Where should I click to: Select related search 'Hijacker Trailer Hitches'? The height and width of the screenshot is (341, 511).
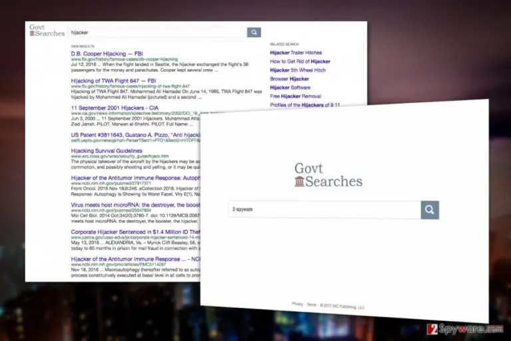pos(296,53)
